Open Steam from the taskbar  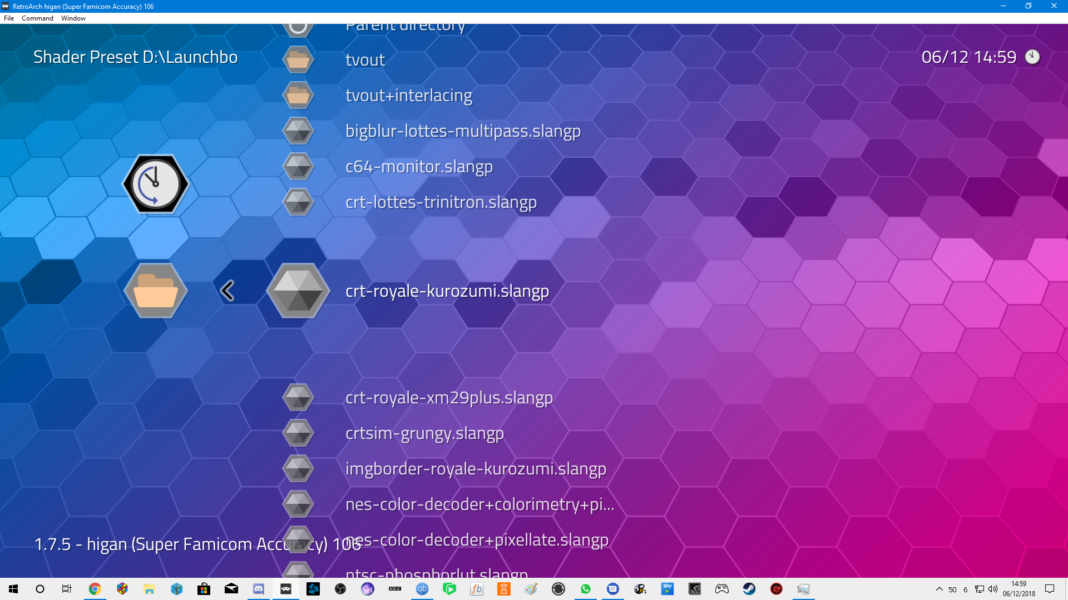[749, 589]
